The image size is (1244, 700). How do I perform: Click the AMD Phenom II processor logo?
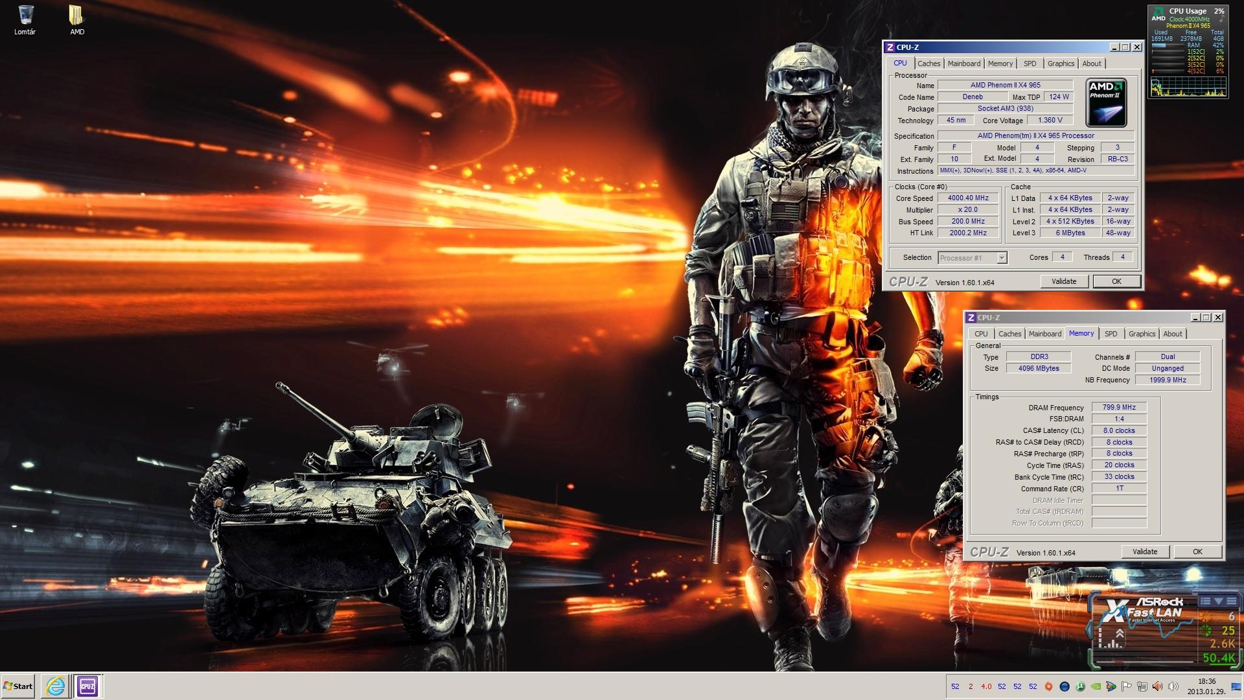(x=1106, y=103)
